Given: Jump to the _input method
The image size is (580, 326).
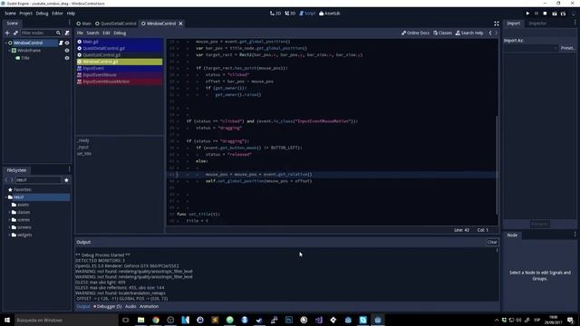Looking at the screenshot, I should coord(83,147).
